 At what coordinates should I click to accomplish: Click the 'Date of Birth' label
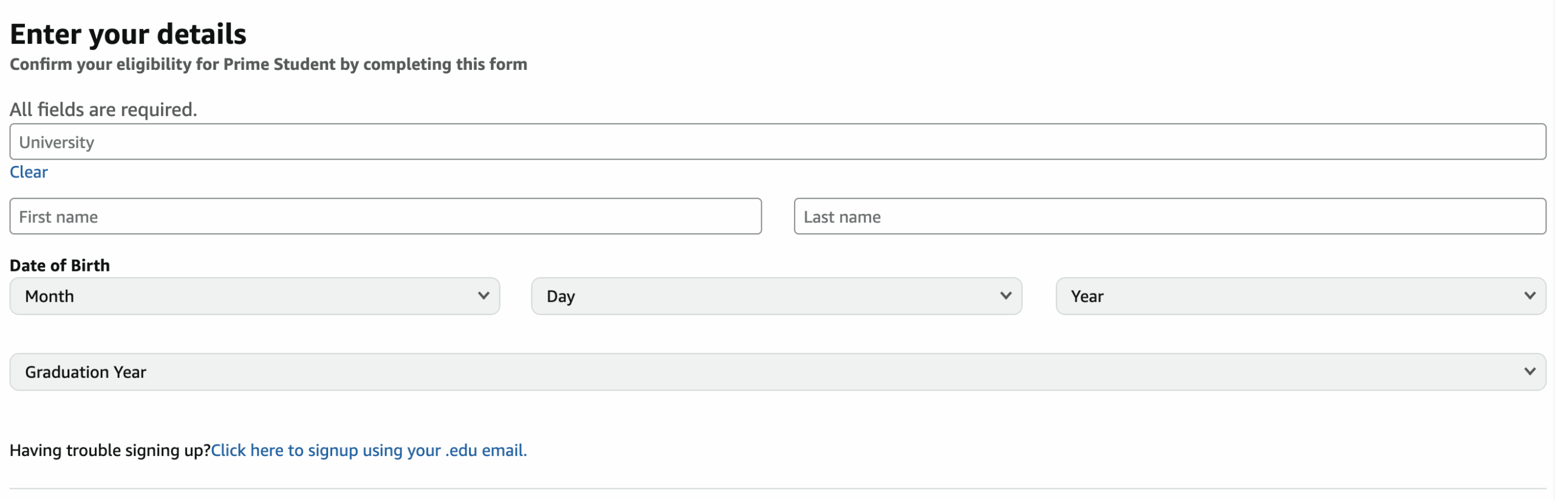(60, 265)
